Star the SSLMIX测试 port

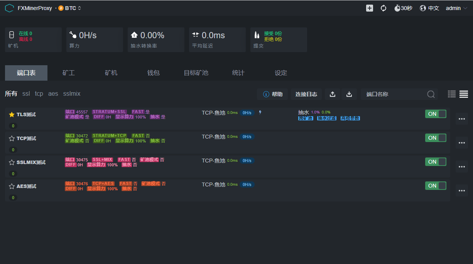coord(12,162)
